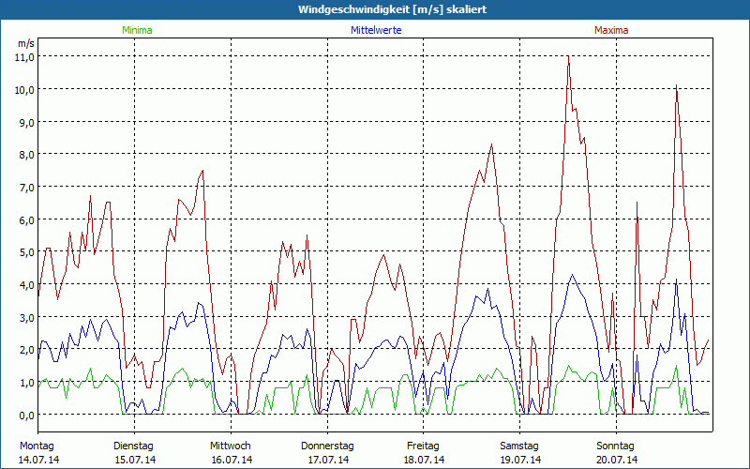Click the 'Mittwoch' day label
This screenshot has height=469, width=750.
[x=231, y=446]
